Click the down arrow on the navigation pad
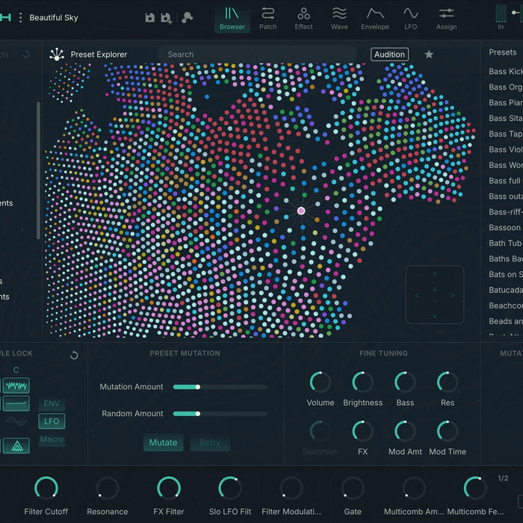This screenshot has height=523, width=523. [x=435, y=316]
